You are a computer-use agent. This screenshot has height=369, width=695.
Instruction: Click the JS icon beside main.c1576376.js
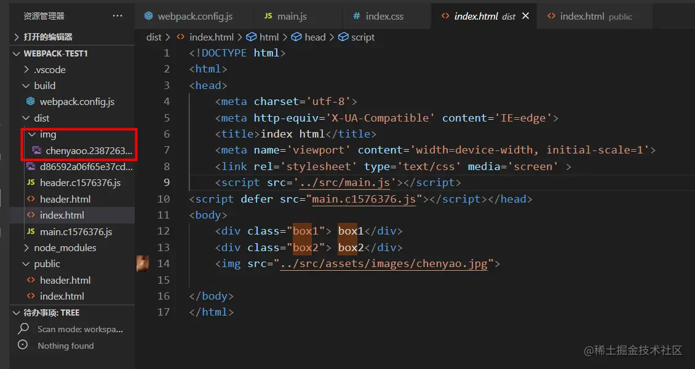pyautogui.click(x=31, y=231)
